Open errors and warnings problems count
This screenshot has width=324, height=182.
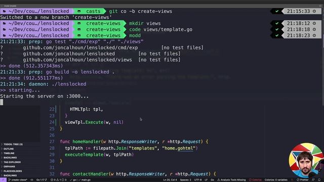pyautogui.click(x=59, y=180)
